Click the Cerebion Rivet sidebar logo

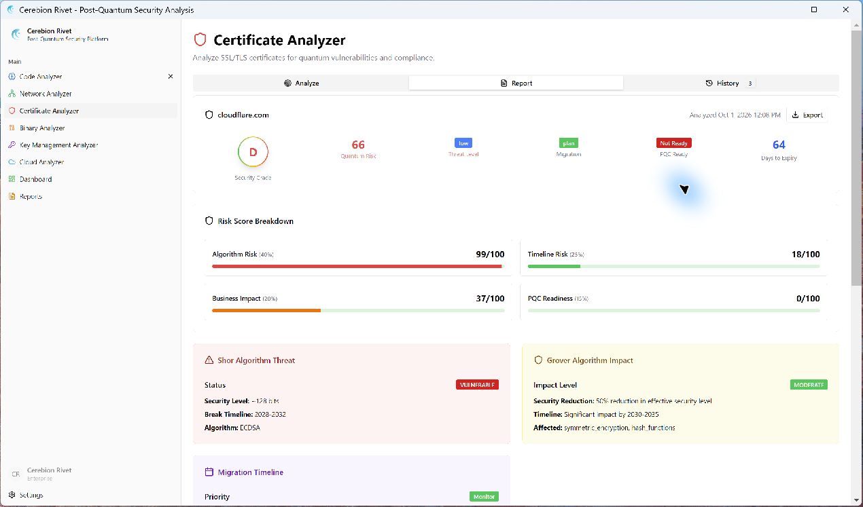pyautogui.click(x=16, y=35)
